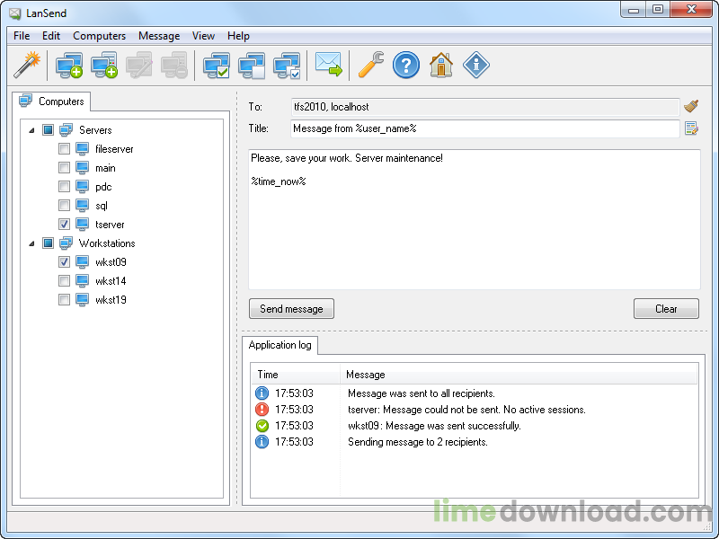This screenshot has height=539, width=719.
Task: Open settings via the wrench icon
Action: tap(370, 65)
